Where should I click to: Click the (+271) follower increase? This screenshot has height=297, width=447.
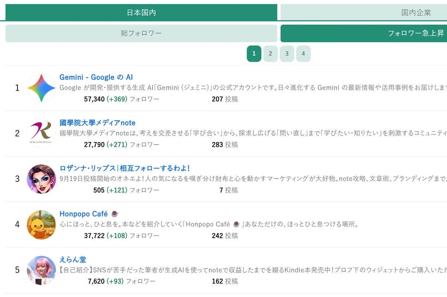click(x=117, y=145)
